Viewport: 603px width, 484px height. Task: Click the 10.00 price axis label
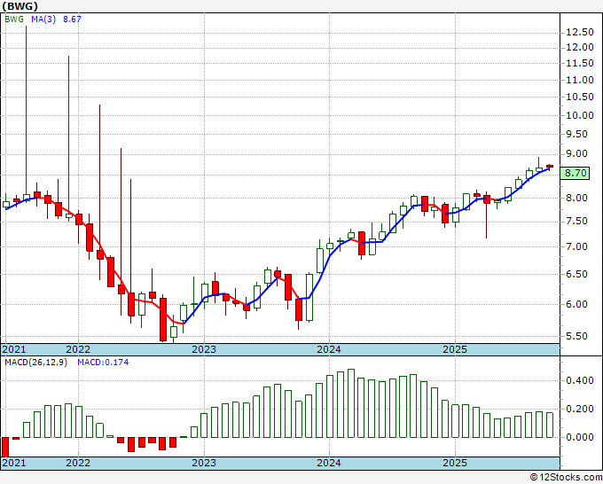(580, 115)
